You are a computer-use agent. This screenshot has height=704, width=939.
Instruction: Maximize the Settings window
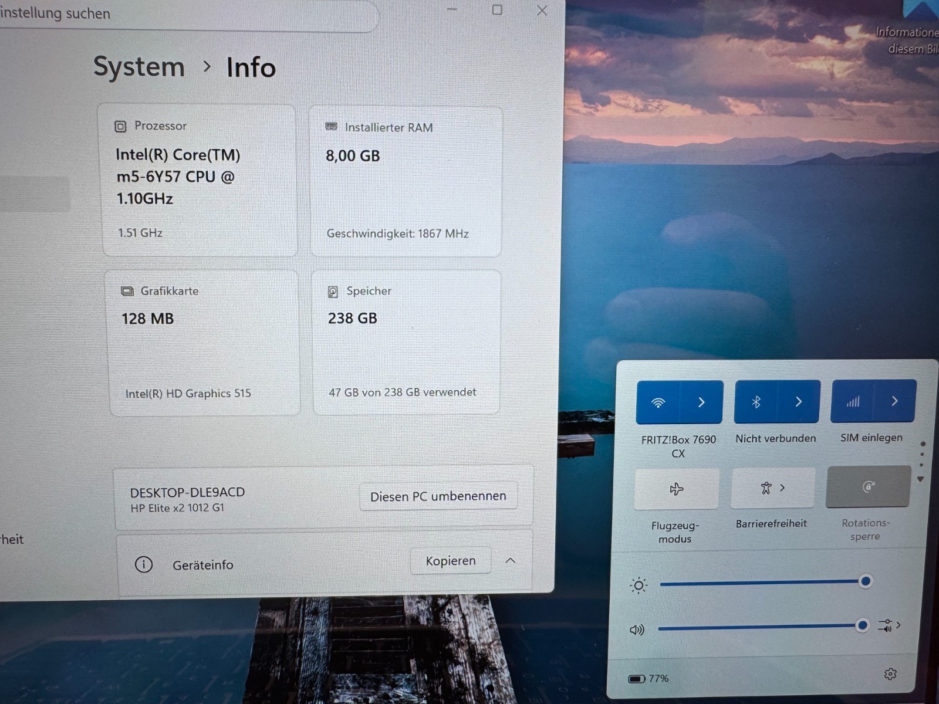496,9
